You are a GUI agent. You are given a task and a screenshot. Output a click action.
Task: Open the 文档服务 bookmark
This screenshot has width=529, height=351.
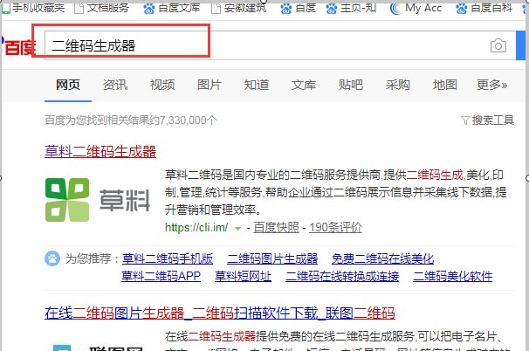102,8
